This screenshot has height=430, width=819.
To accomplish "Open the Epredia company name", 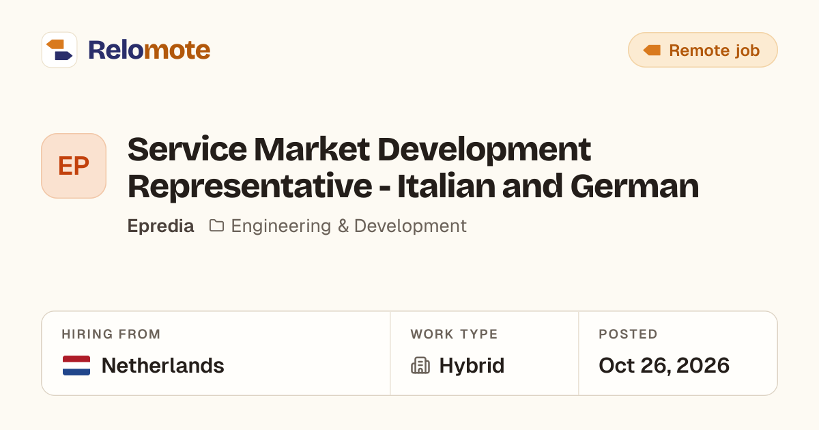I will click(x=160, y=226).
